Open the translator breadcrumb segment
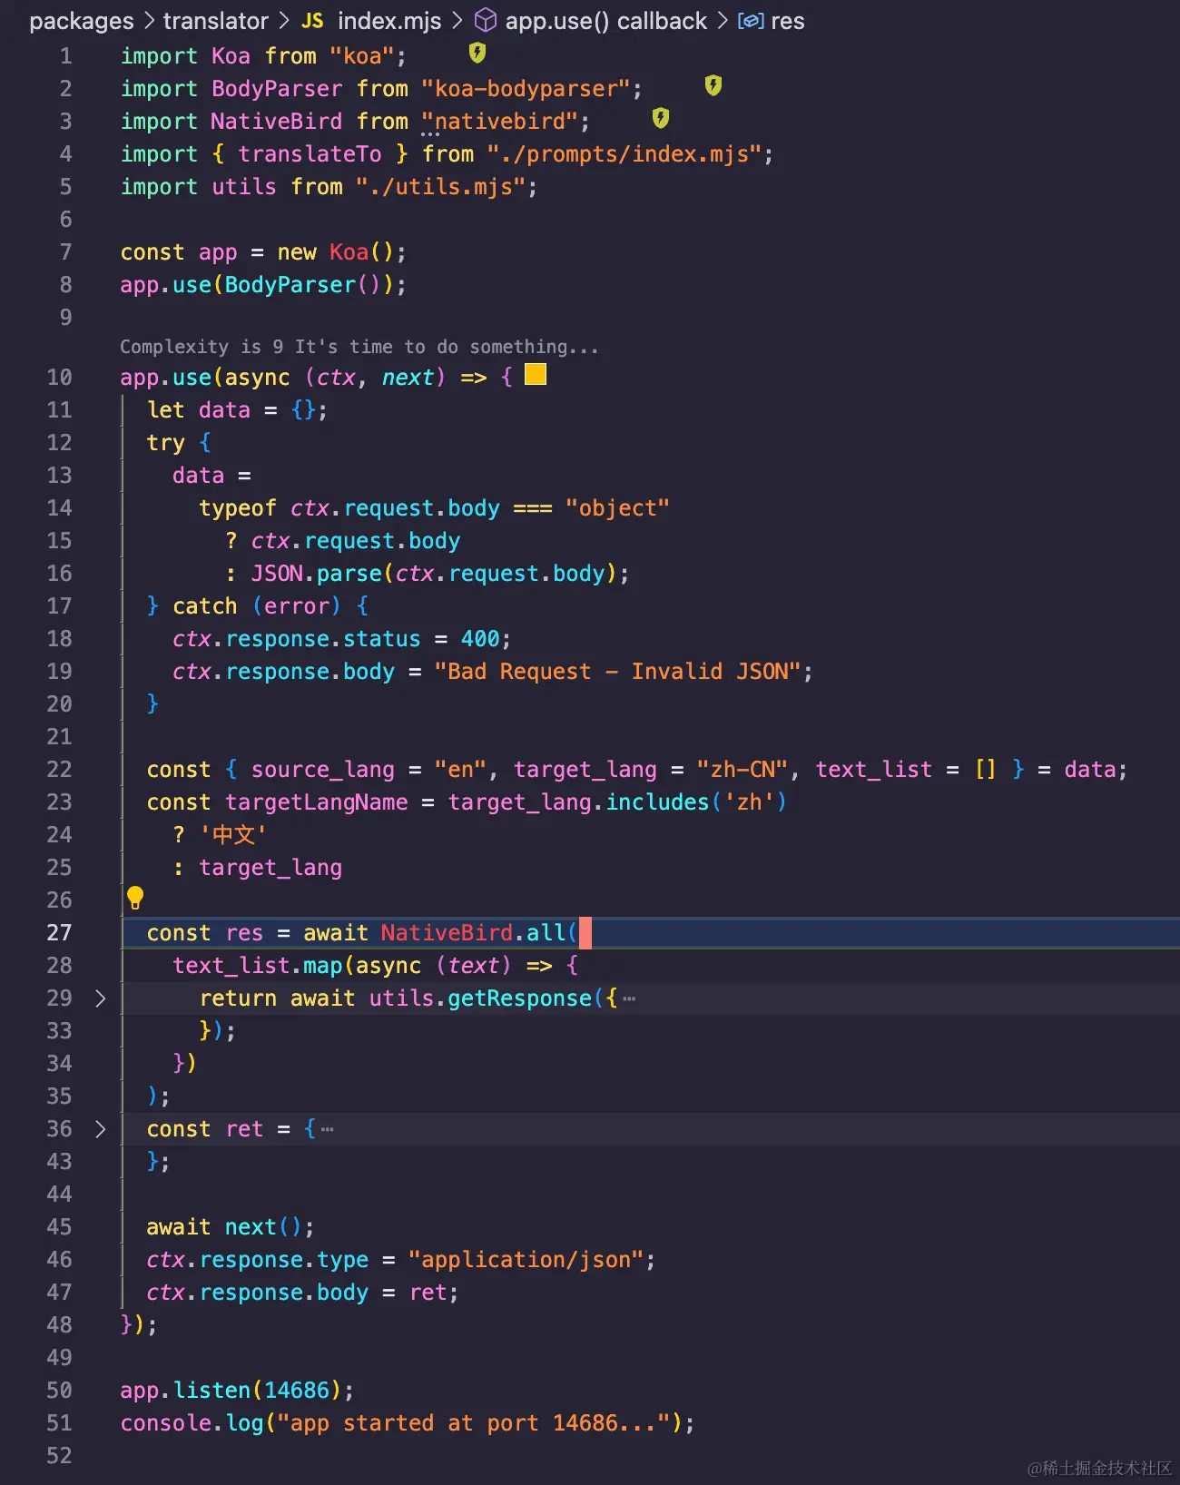 215,21
